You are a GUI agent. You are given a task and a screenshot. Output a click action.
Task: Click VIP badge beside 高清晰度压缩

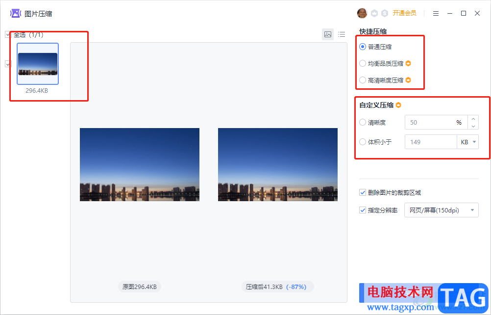click(x=408, y=80)
